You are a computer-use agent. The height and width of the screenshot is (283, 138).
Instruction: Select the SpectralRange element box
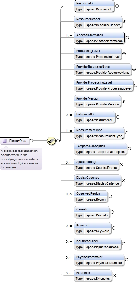97,165
